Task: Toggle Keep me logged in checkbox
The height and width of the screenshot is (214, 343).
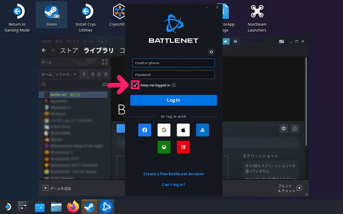Action: pos(135,85)
